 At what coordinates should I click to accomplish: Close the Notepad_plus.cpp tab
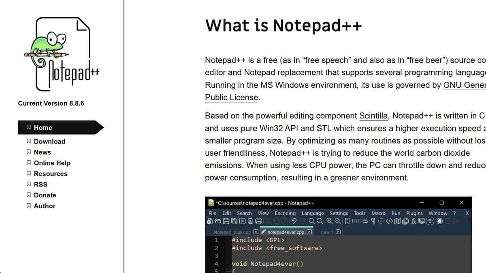(256, 232)
